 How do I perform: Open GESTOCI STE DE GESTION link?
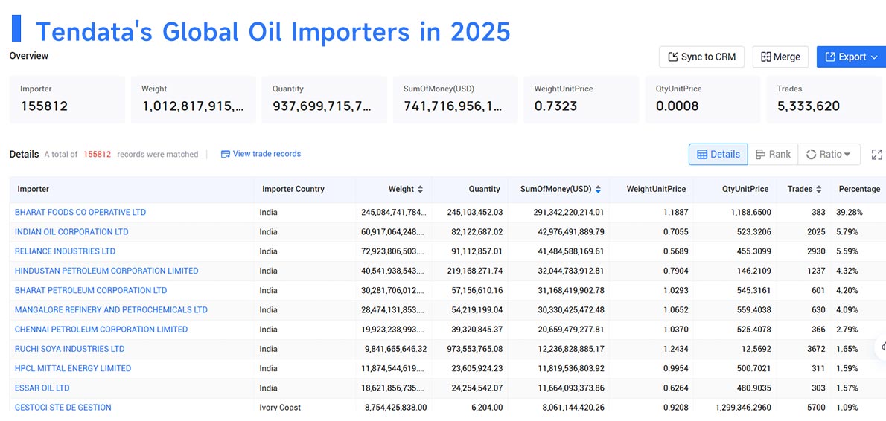coord(63,408)
